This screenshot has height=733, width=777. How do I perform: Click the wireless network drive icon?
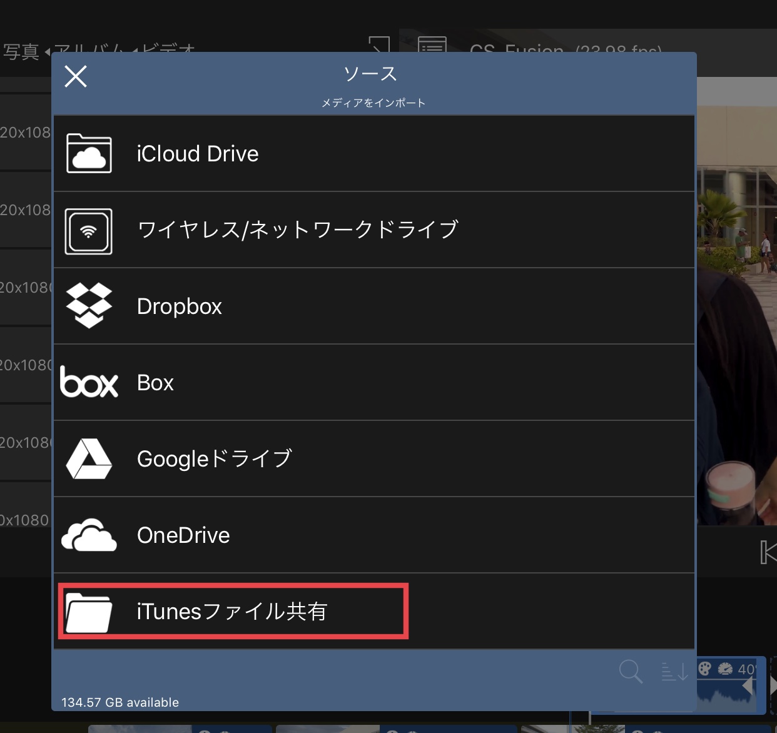[x=89, y=231]
